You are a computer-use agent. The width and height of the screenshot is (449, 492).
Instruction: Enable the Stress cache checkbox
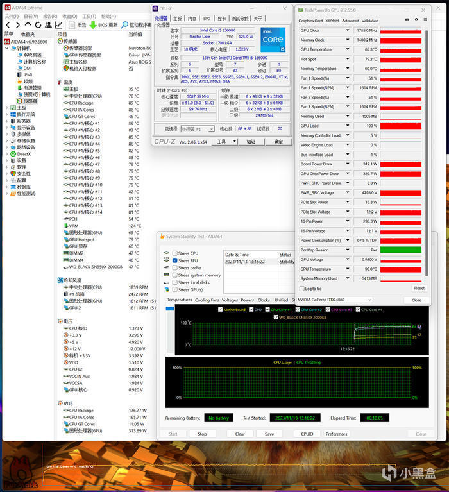(175, 267)
